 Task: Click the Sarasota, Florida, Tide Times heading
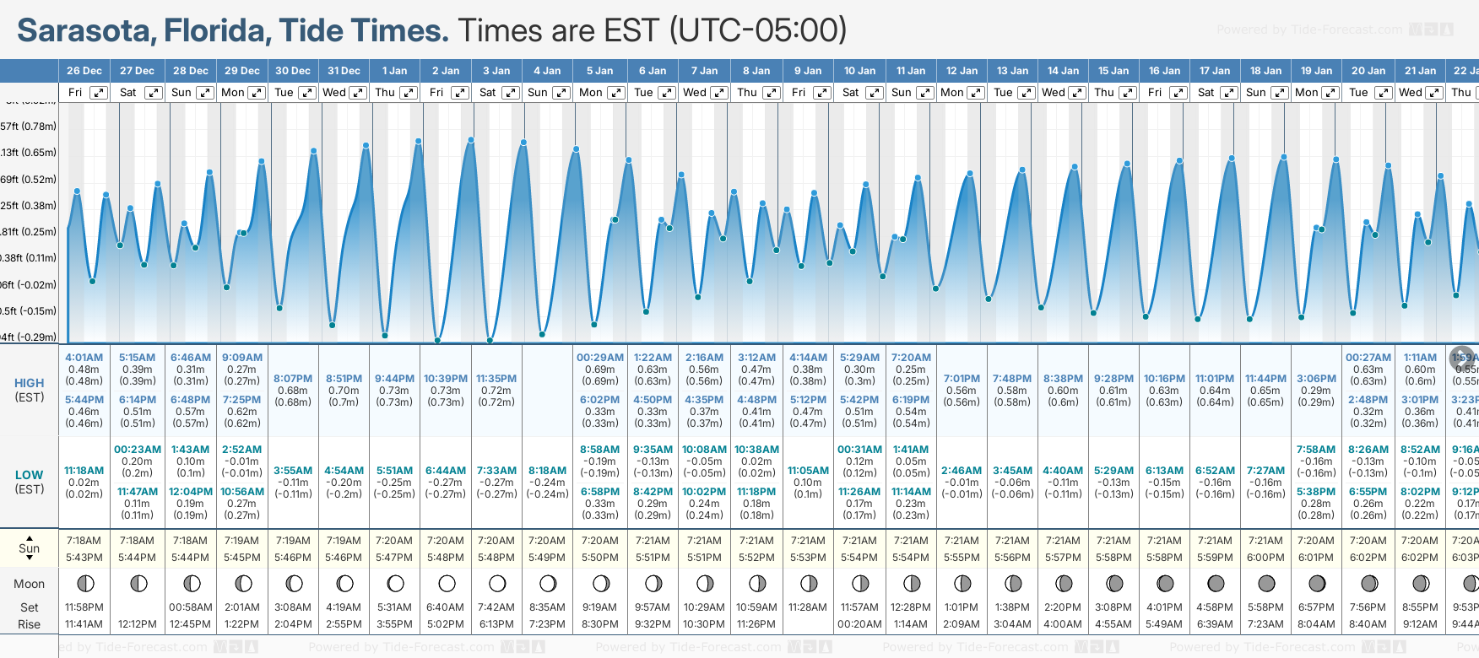tap(233, 30)
